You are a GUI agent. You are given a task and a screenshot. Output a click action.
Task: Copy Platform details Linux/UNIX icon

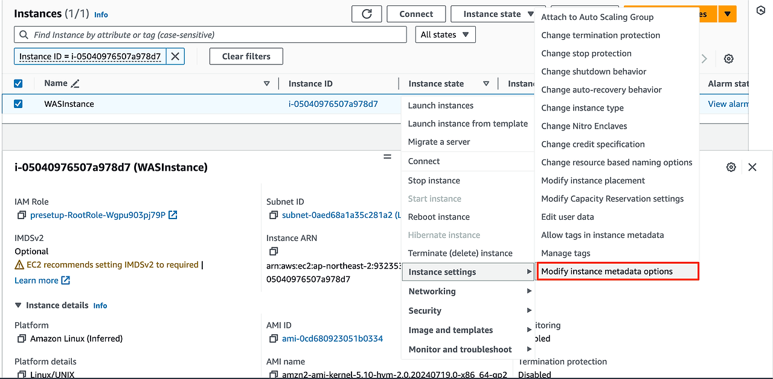22,374
